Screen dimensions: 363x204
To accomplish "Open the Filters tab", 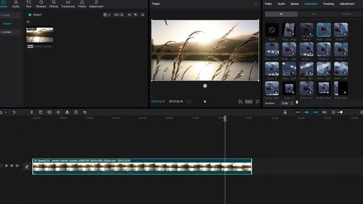I will tap(82, 4).
